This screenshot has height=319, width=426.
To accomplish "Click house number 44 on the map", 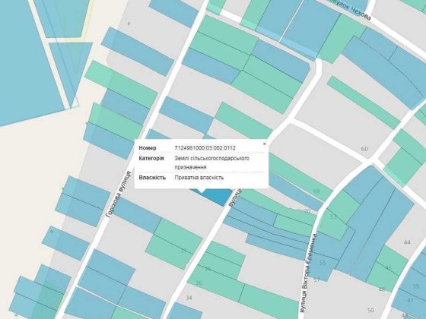I will pyautogui.click(x=407, y=242).
